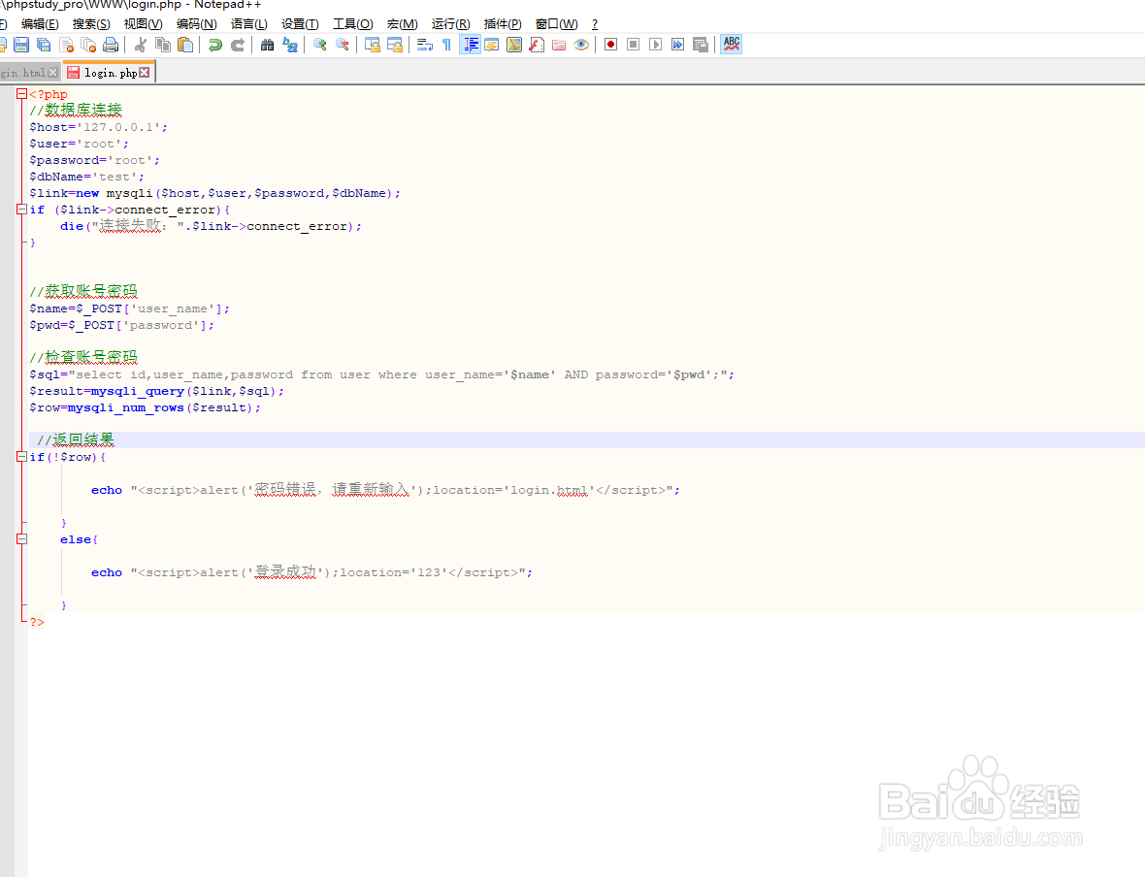Image resolution: width=1145 pixels, height=877 pixels.
Task: Paste clipboard with the Paste toolbar icon
Action: [x=185, y=45]
